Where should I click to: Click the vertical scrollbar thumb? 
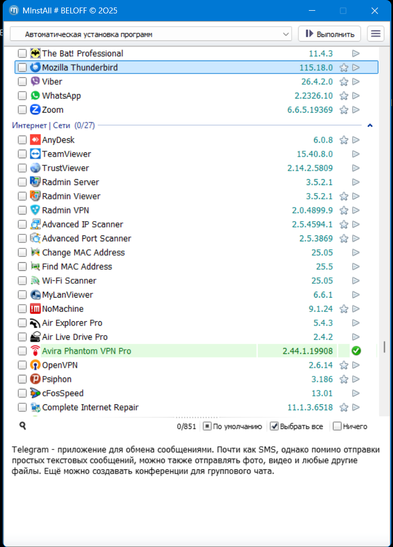383,347
